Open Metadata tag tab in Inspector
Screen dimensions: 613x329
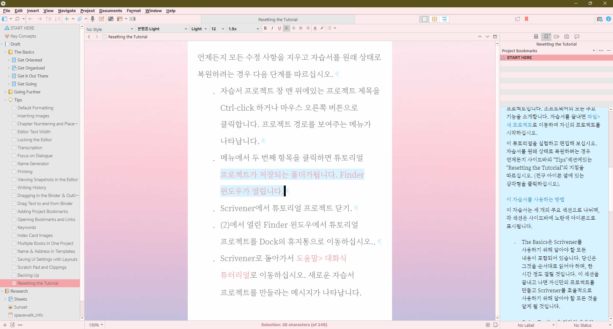pos(556,37)
